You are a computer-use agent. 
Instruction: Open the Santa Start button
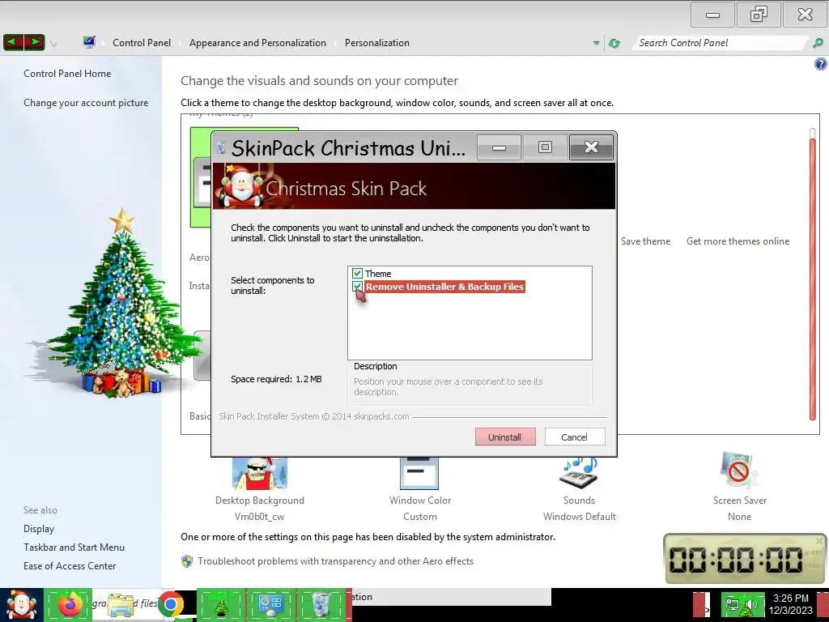coord(21,605)
